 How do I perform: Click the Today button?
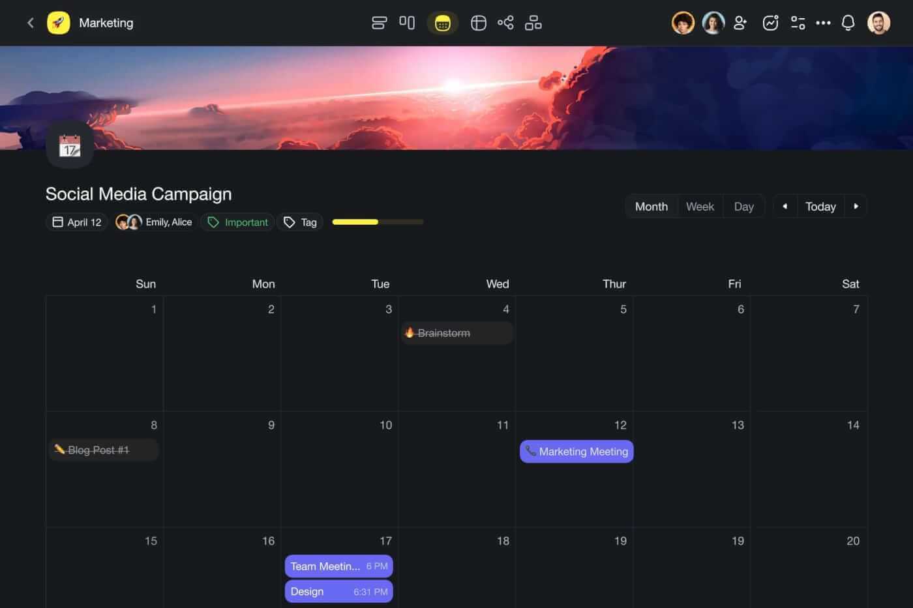820,207
